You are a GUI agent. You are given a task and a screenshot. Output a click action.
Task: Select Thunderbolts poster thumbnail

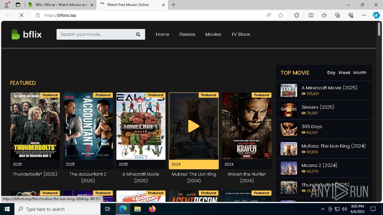pyautogui.click(x=35, y=126)
